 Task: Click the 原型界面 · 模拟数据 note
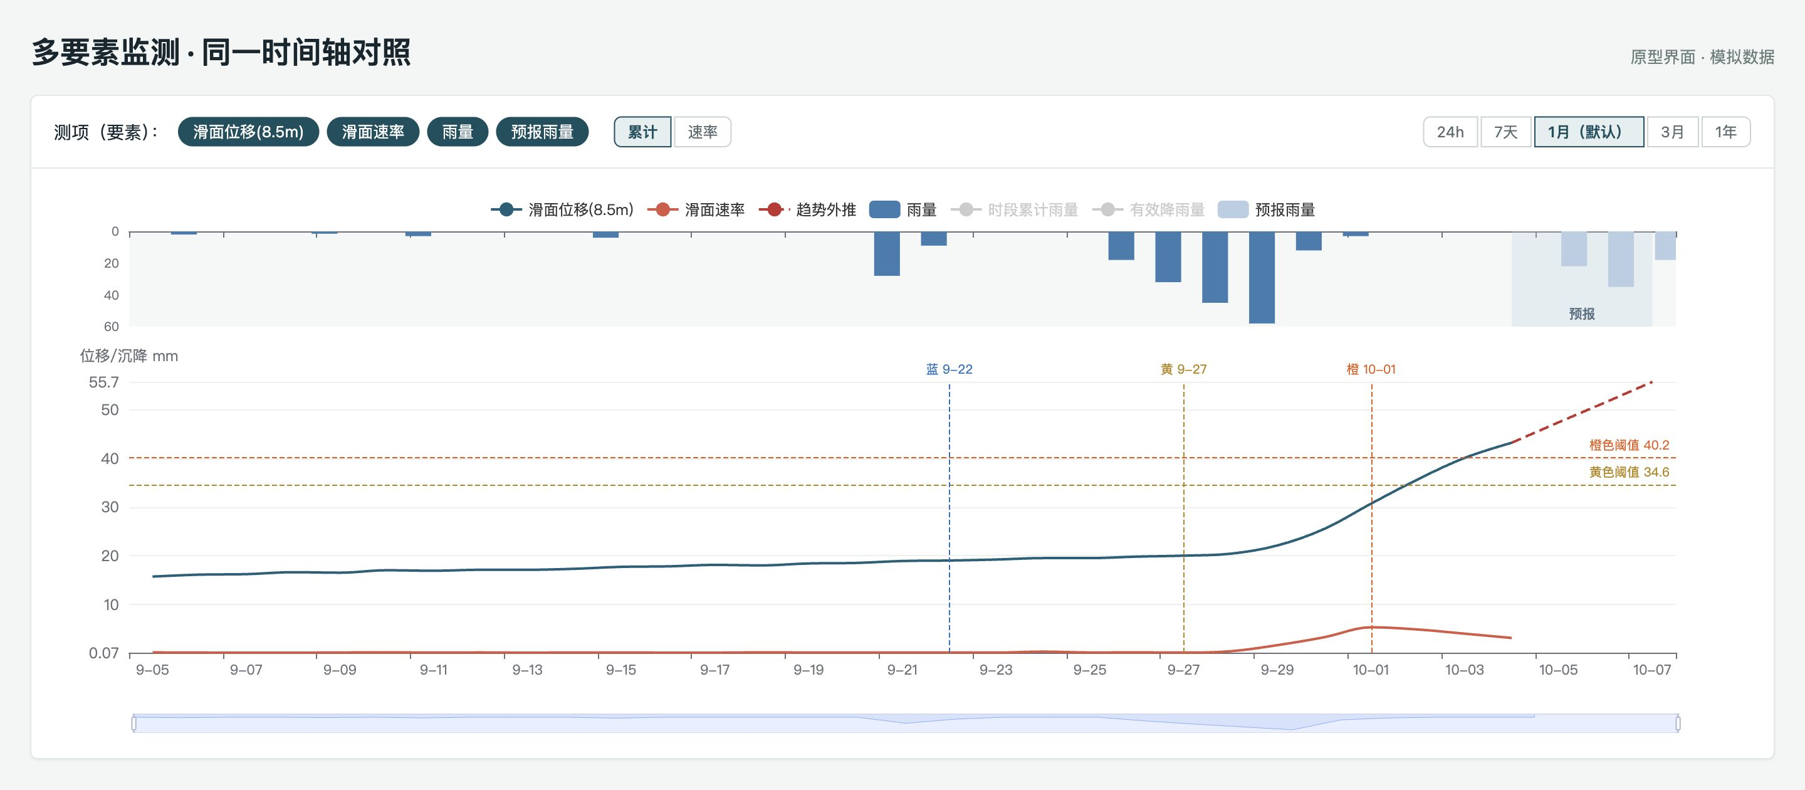(1702, 57)
